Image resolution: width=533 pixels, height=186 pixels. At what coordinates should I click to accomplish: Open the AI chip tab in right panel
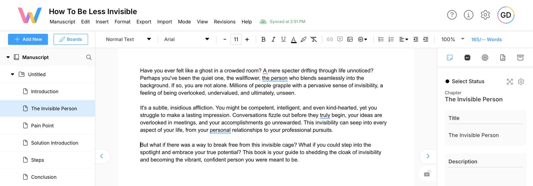(x=467, y=58)
